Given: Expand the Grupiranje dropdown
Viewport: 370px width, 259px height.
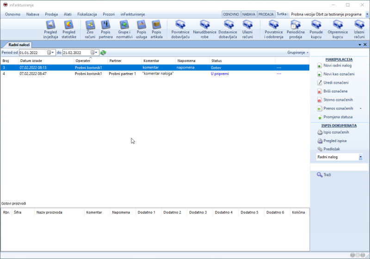Looking at the screenshot, I should coord(298,53).
